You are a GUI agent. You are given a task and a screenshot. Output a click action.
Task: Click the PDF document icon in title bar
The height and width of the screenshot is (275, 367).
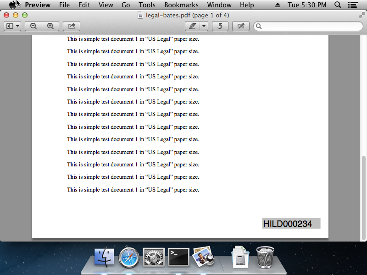140,16
